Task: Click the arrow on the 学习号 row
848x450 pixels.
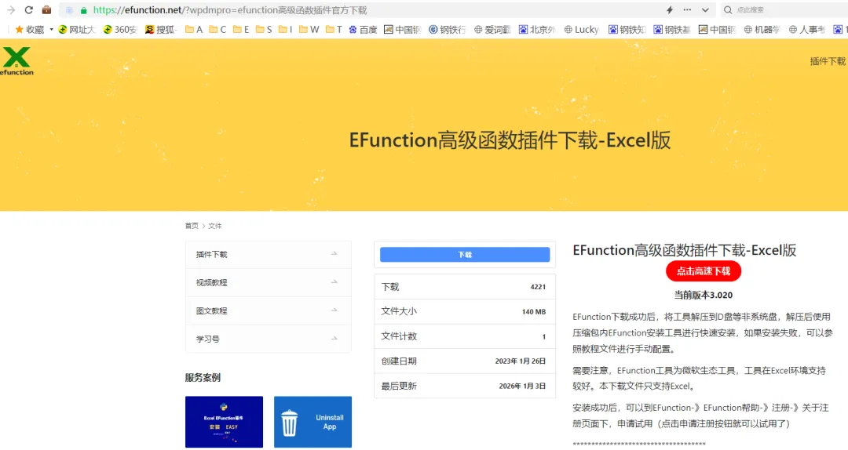Action: tap(334, 338)
